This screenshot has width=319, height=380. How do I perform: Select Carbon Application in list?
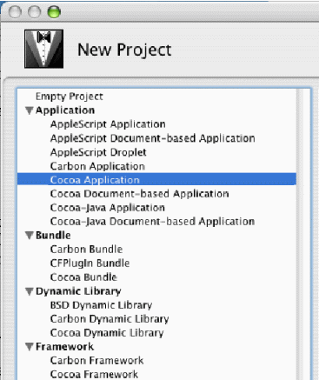coord(97,166)
